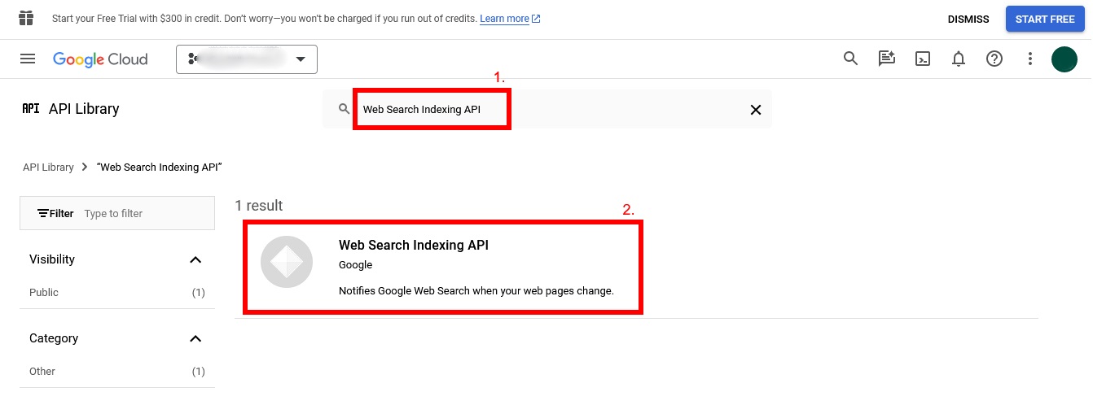Click the START FREE button
1093x405 pixels.
[1045, 19]
